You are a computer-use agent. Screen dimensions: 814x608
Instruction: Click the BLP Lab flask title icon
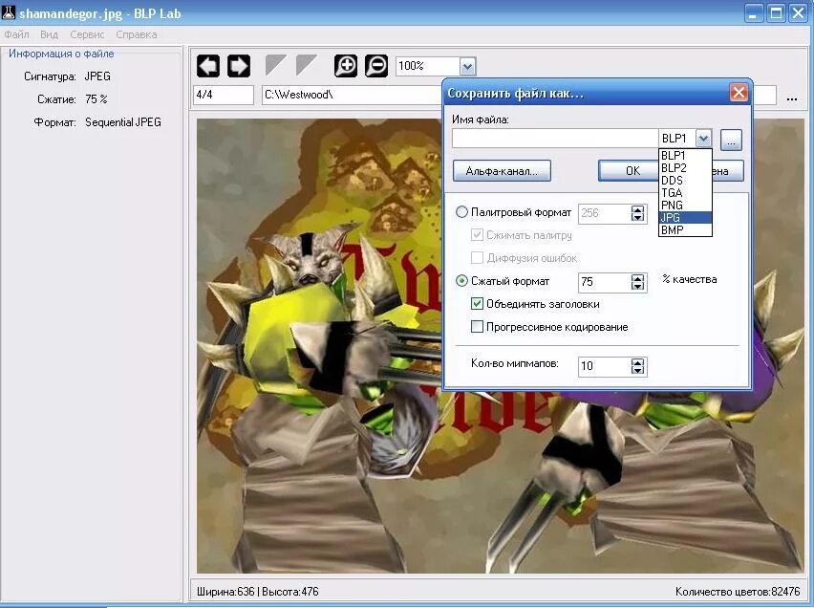point(9,12)
